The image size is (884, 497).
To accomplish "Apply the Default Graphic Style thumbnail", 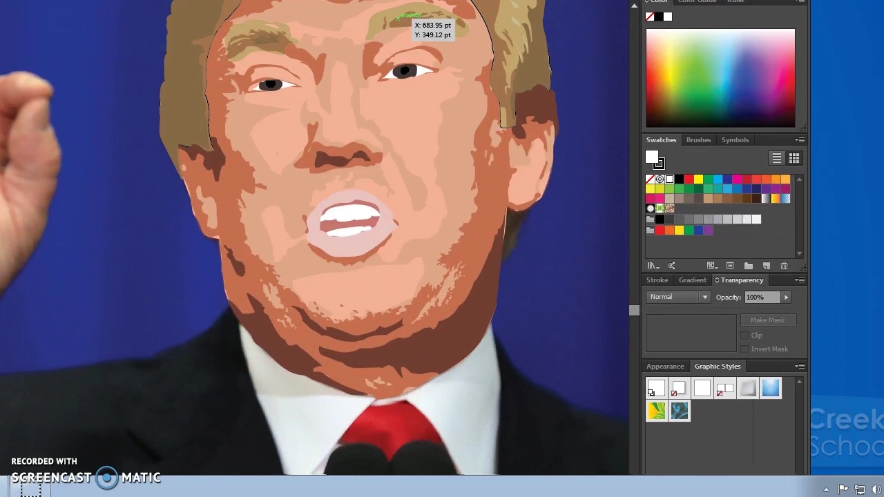I will pyautogui.click(x=657, y=389).
